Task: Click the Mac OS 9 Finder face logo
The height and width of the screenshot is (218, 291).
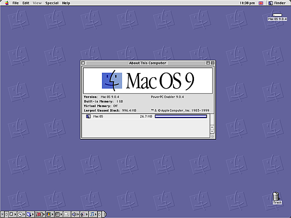Action: click(112, 80)
